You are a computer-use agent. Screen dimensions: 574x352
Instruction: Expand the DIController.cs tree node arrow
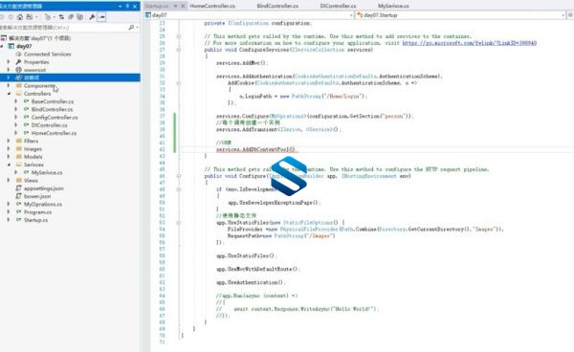pos(15,125)
